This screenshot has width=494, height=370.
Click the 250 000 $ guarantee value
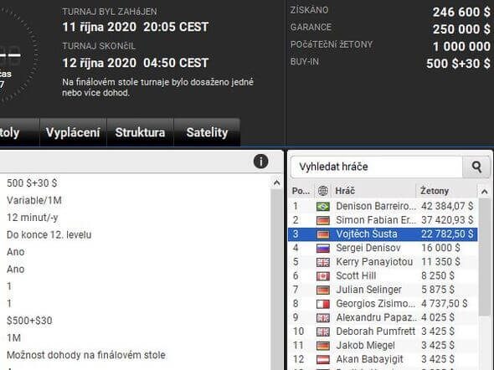click(x=461, y=29)
